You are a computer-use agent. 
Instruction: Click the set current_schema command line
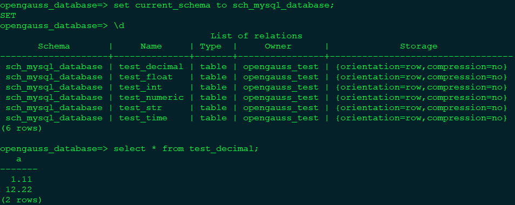[167, 5]
